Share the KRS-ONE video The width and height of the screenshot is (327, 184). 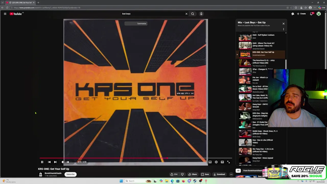click(x=193, y=174)
